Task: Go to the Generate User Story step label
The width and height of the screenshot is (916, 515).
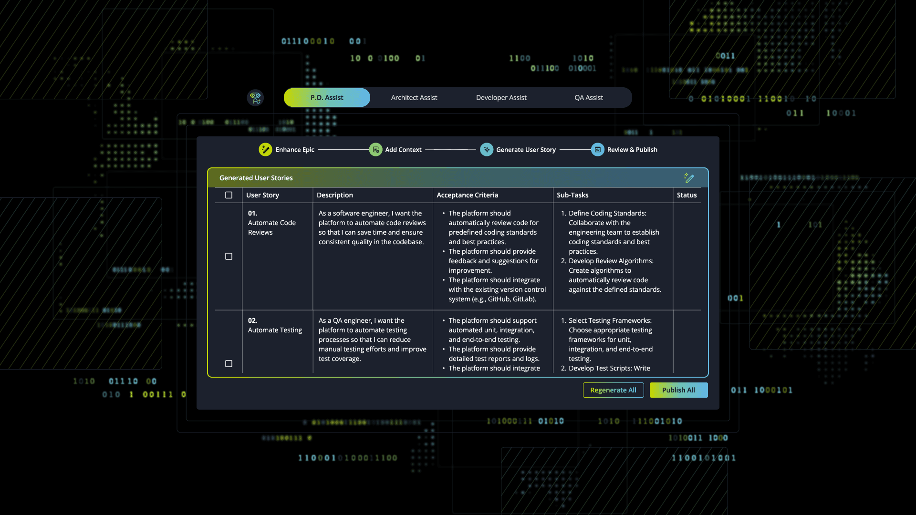Action: (x=526, y=150)
